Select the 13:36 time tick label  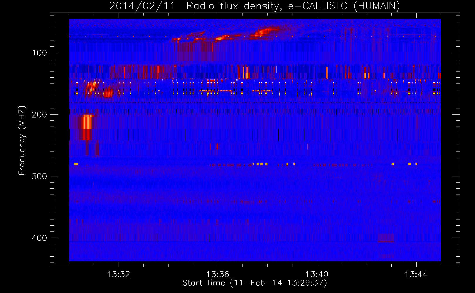[x=218, y=275]
